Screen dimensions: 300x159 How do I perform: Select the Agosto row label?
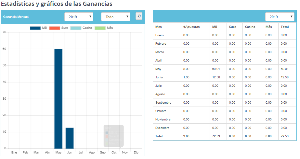tap(160, 94)
